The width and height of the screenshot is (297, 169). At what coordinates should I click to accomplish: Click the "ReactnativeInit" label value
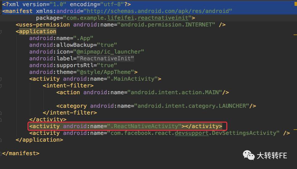105,58
